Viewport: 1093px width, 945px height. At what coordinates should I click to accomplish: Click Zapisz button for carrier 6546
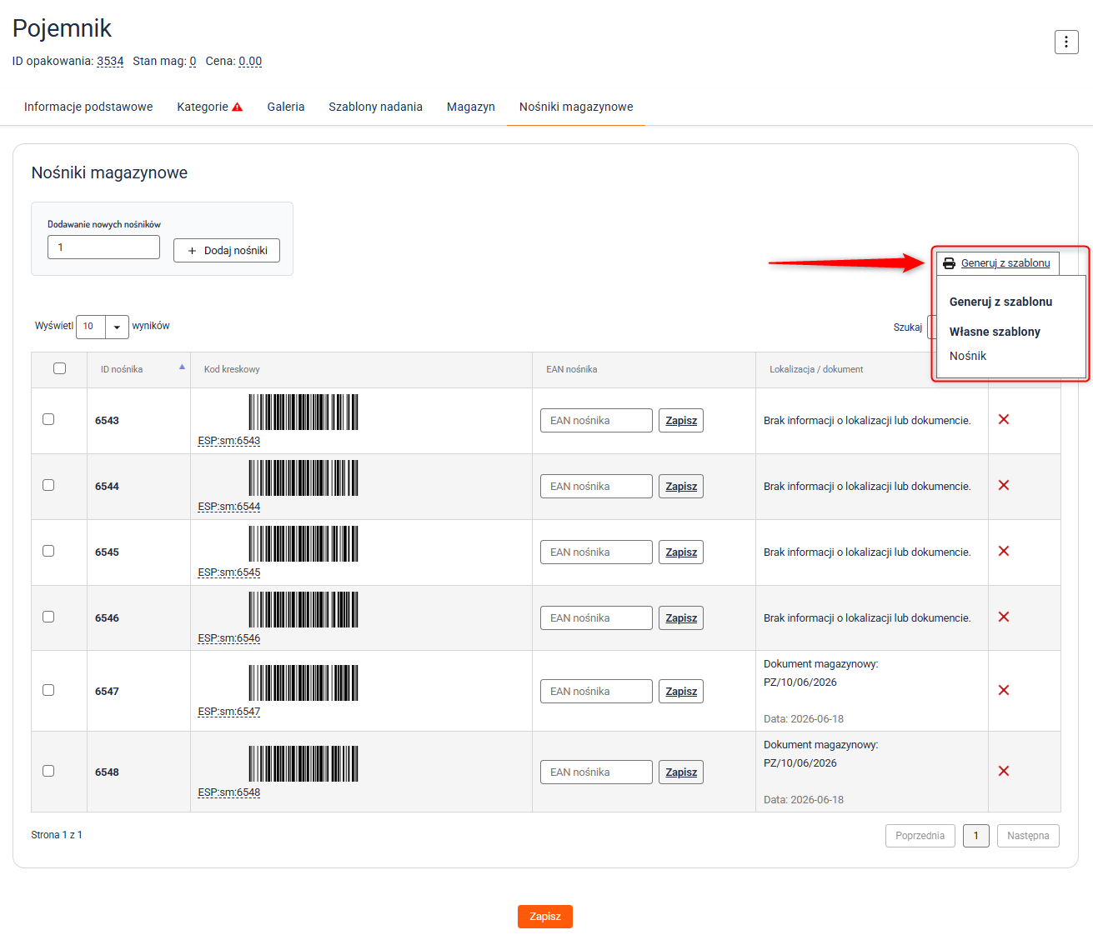pos(681,618)
